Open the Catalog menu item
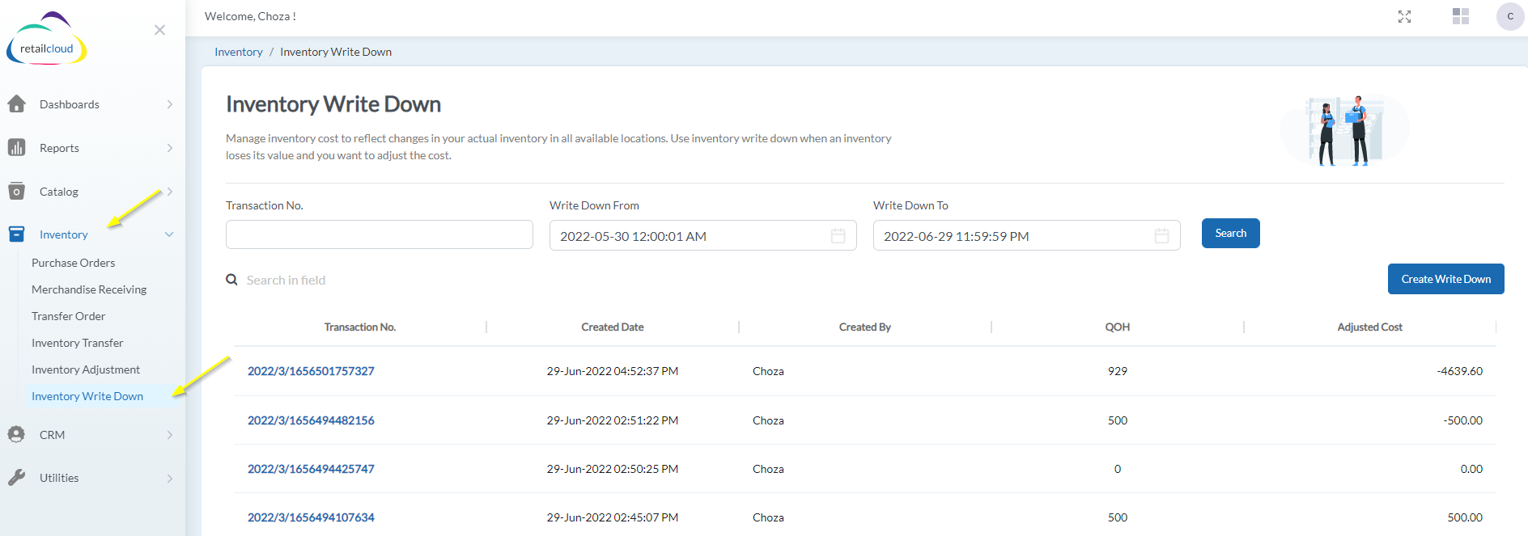Image resolution: width=1528 pixels, height=536 pixels. [59, 192]
